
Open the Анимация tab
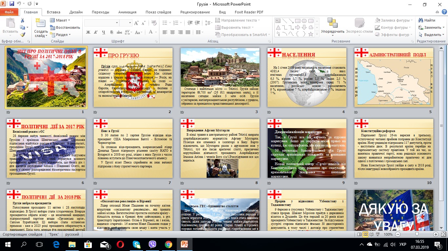coord(127,12)
